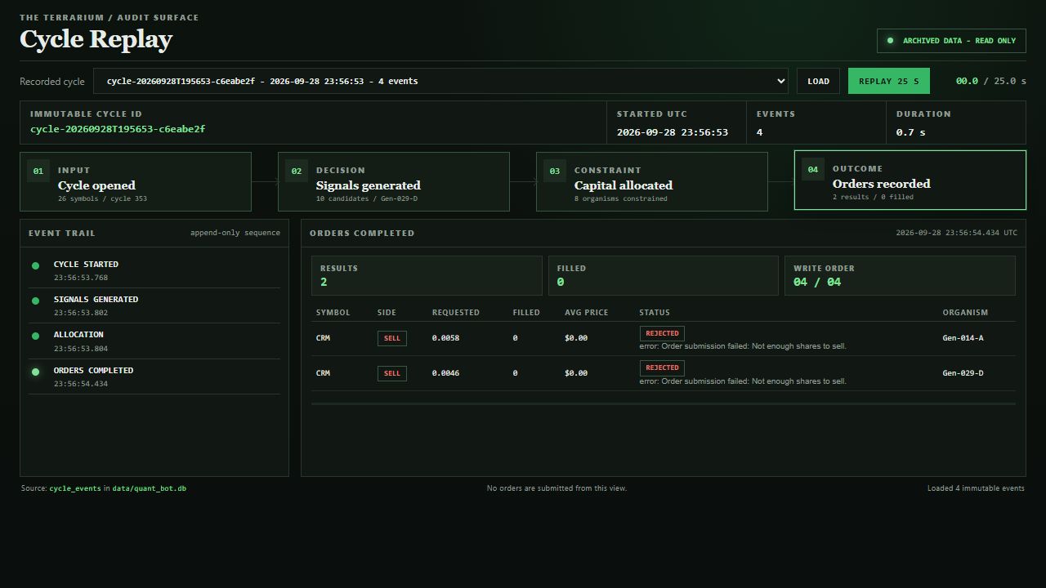
Task: Click the replay progress bar under orders table
Action: pos(664,403)
